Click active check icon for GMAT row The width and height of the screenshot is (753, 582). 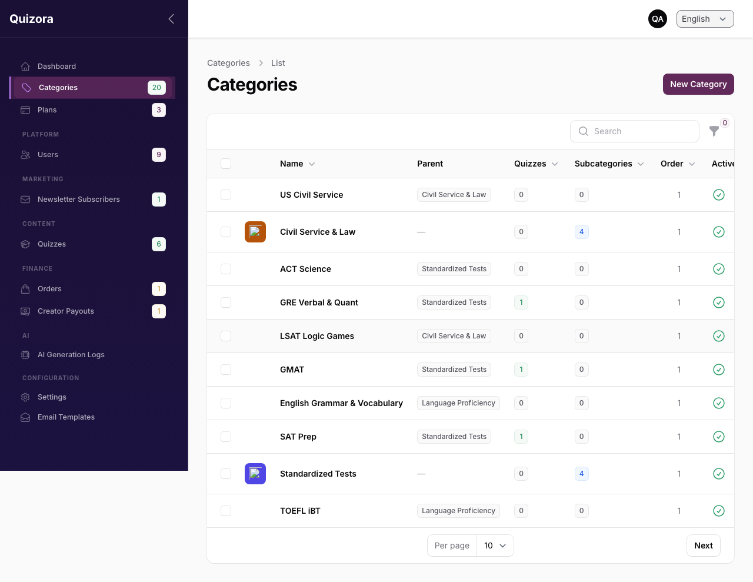click(719, 370)
